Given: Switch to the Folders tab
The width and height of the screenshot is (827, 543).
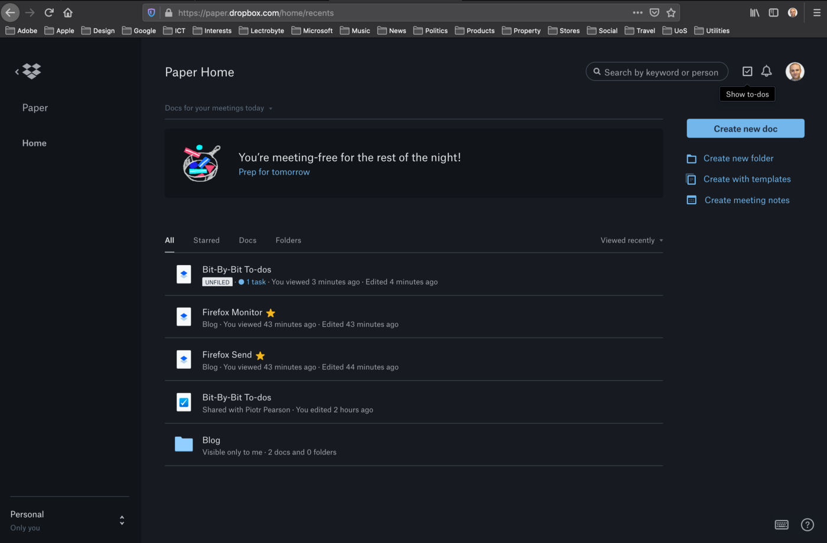Looking at the screenshot, I should pyautogui.click(x=288, y=240).
